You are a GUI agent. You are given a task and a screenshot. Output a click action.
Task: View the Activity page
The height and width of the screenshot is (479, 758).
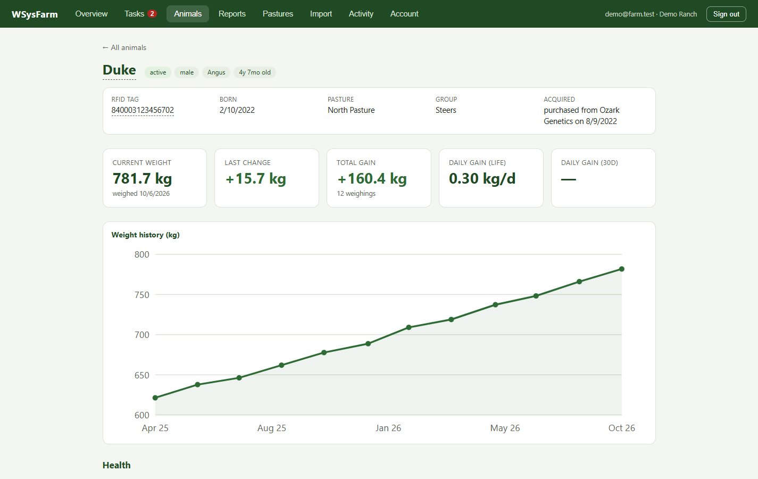pos(361,14)
